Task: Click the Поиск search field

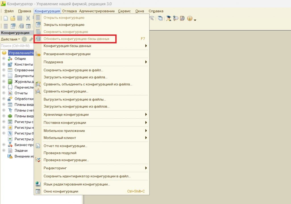Action: [x=16, y=46]
